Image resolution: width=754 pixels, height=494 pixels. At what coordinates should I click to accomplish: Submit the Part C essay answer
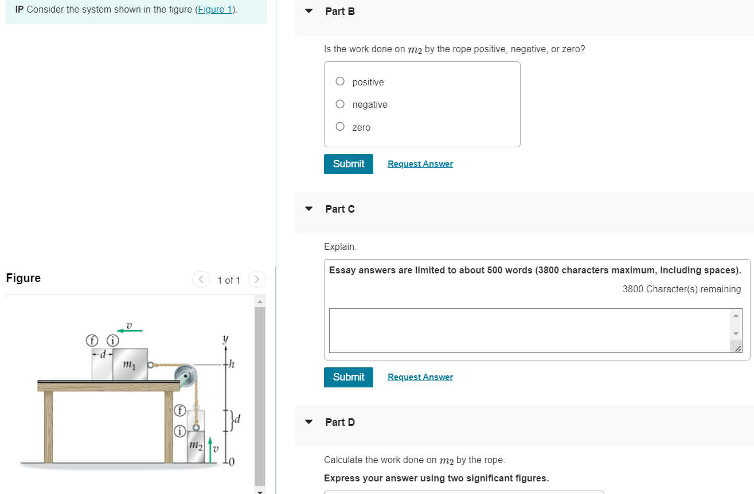click(x=349, y=377)
